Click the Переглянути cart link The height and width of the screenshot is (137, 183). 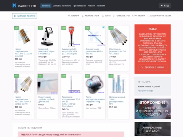145,91
